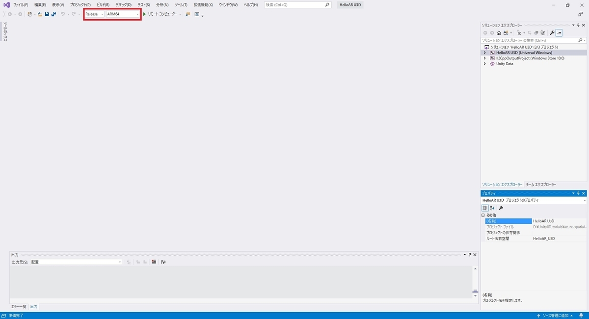Expand the HelloAR U3D (Universal Windows) project node
Viewport: 589px width, 319px height.
click(485, 53)
